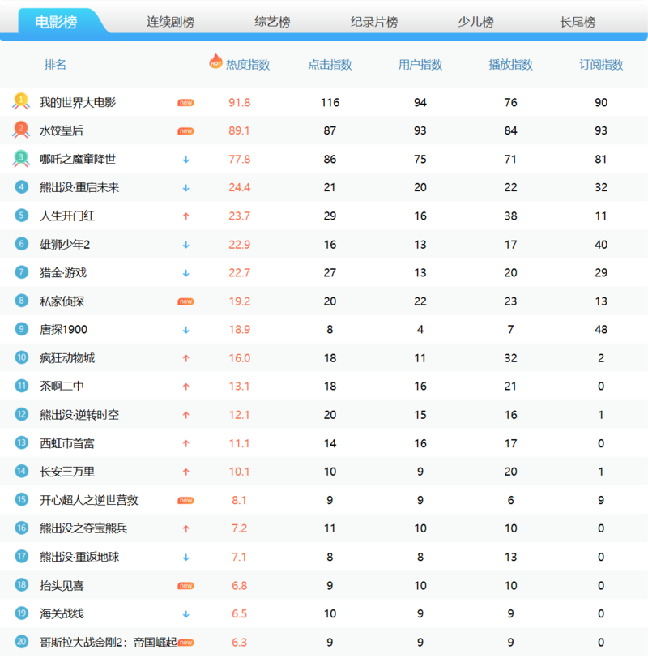648x658 pixels.
Task: Click the up arrow next to 长安三万里
Action: coord(185,472)
